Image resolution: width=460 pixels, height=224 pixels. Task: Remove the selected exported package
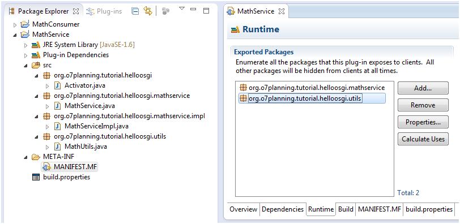click(423, 105)
